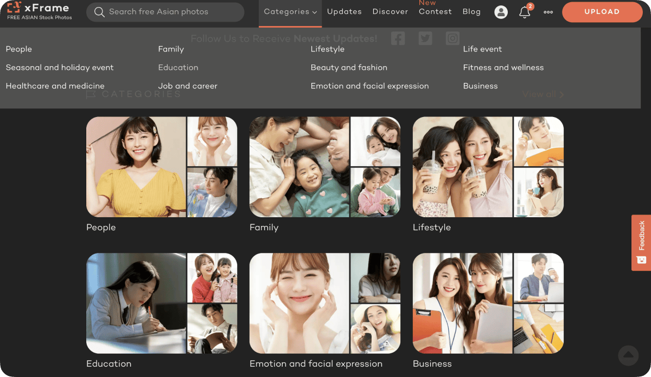Select Education in the categories dropdown
This screenshot has width=651, height=377.
(178, 68)
